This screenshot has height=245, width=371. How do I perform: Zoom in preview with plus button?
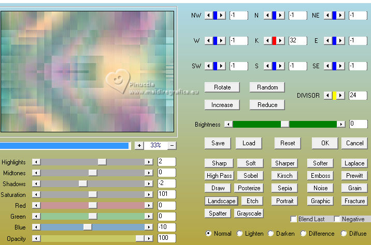pos(139,146)
